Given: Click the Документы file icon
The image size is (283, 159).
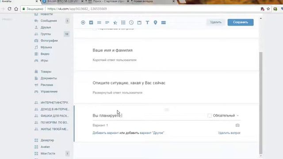Looking at the screenshot, I should click(x=36, y=78).
